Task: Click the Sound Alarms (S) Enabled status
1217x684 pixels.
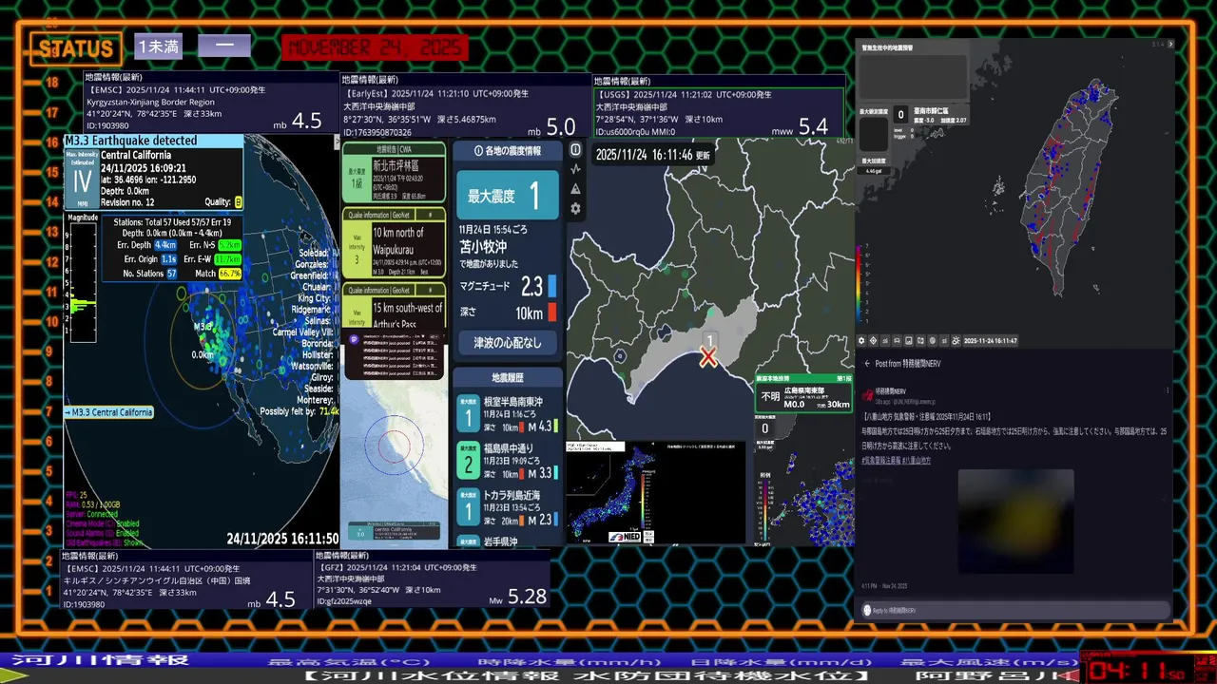Action: [103, 533]
